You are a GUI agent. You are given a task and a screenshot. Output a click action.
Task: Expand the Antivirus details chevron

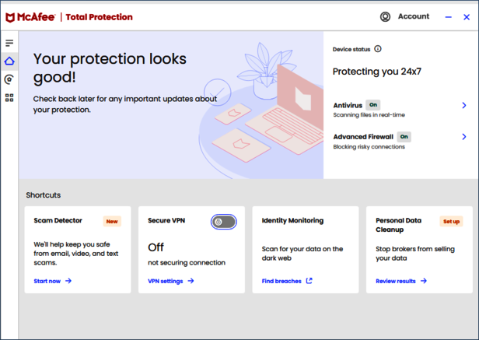pos(463,105)
